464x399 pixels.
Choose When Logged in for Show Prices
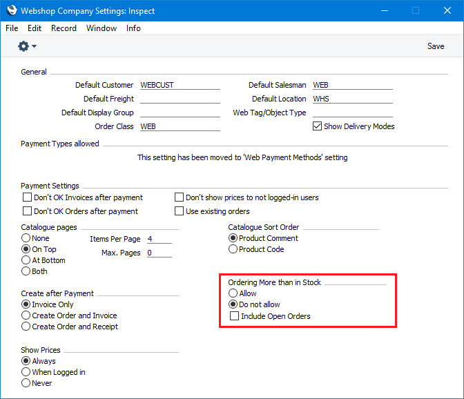tap(26, 372)
